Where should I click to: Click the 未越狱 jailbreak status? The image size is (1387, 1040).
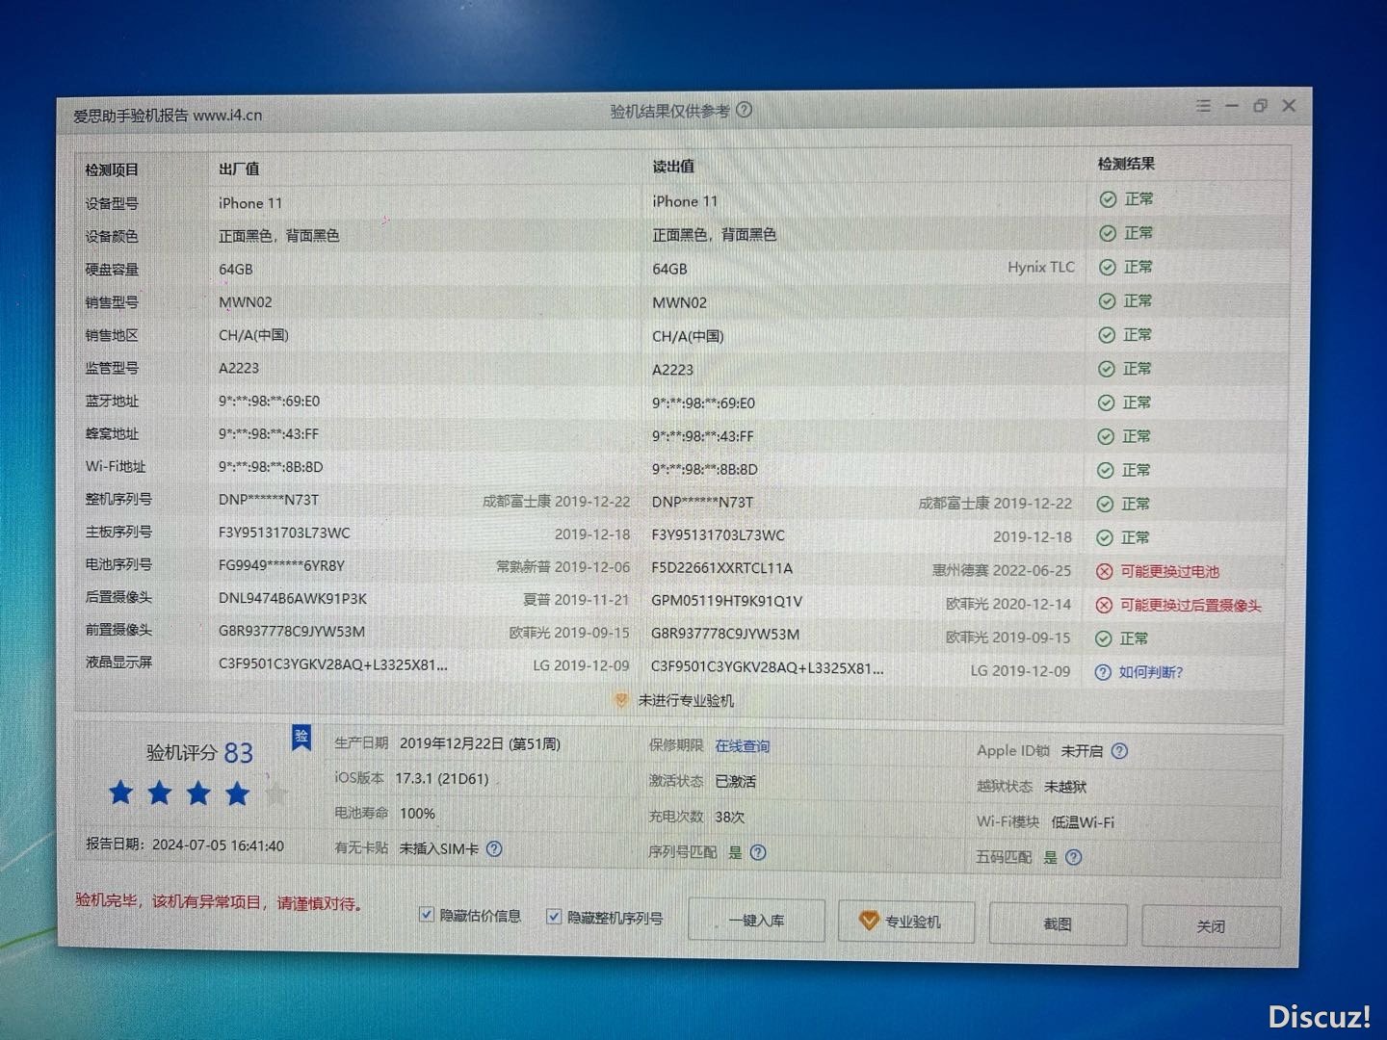click(x=1065, y=787)
